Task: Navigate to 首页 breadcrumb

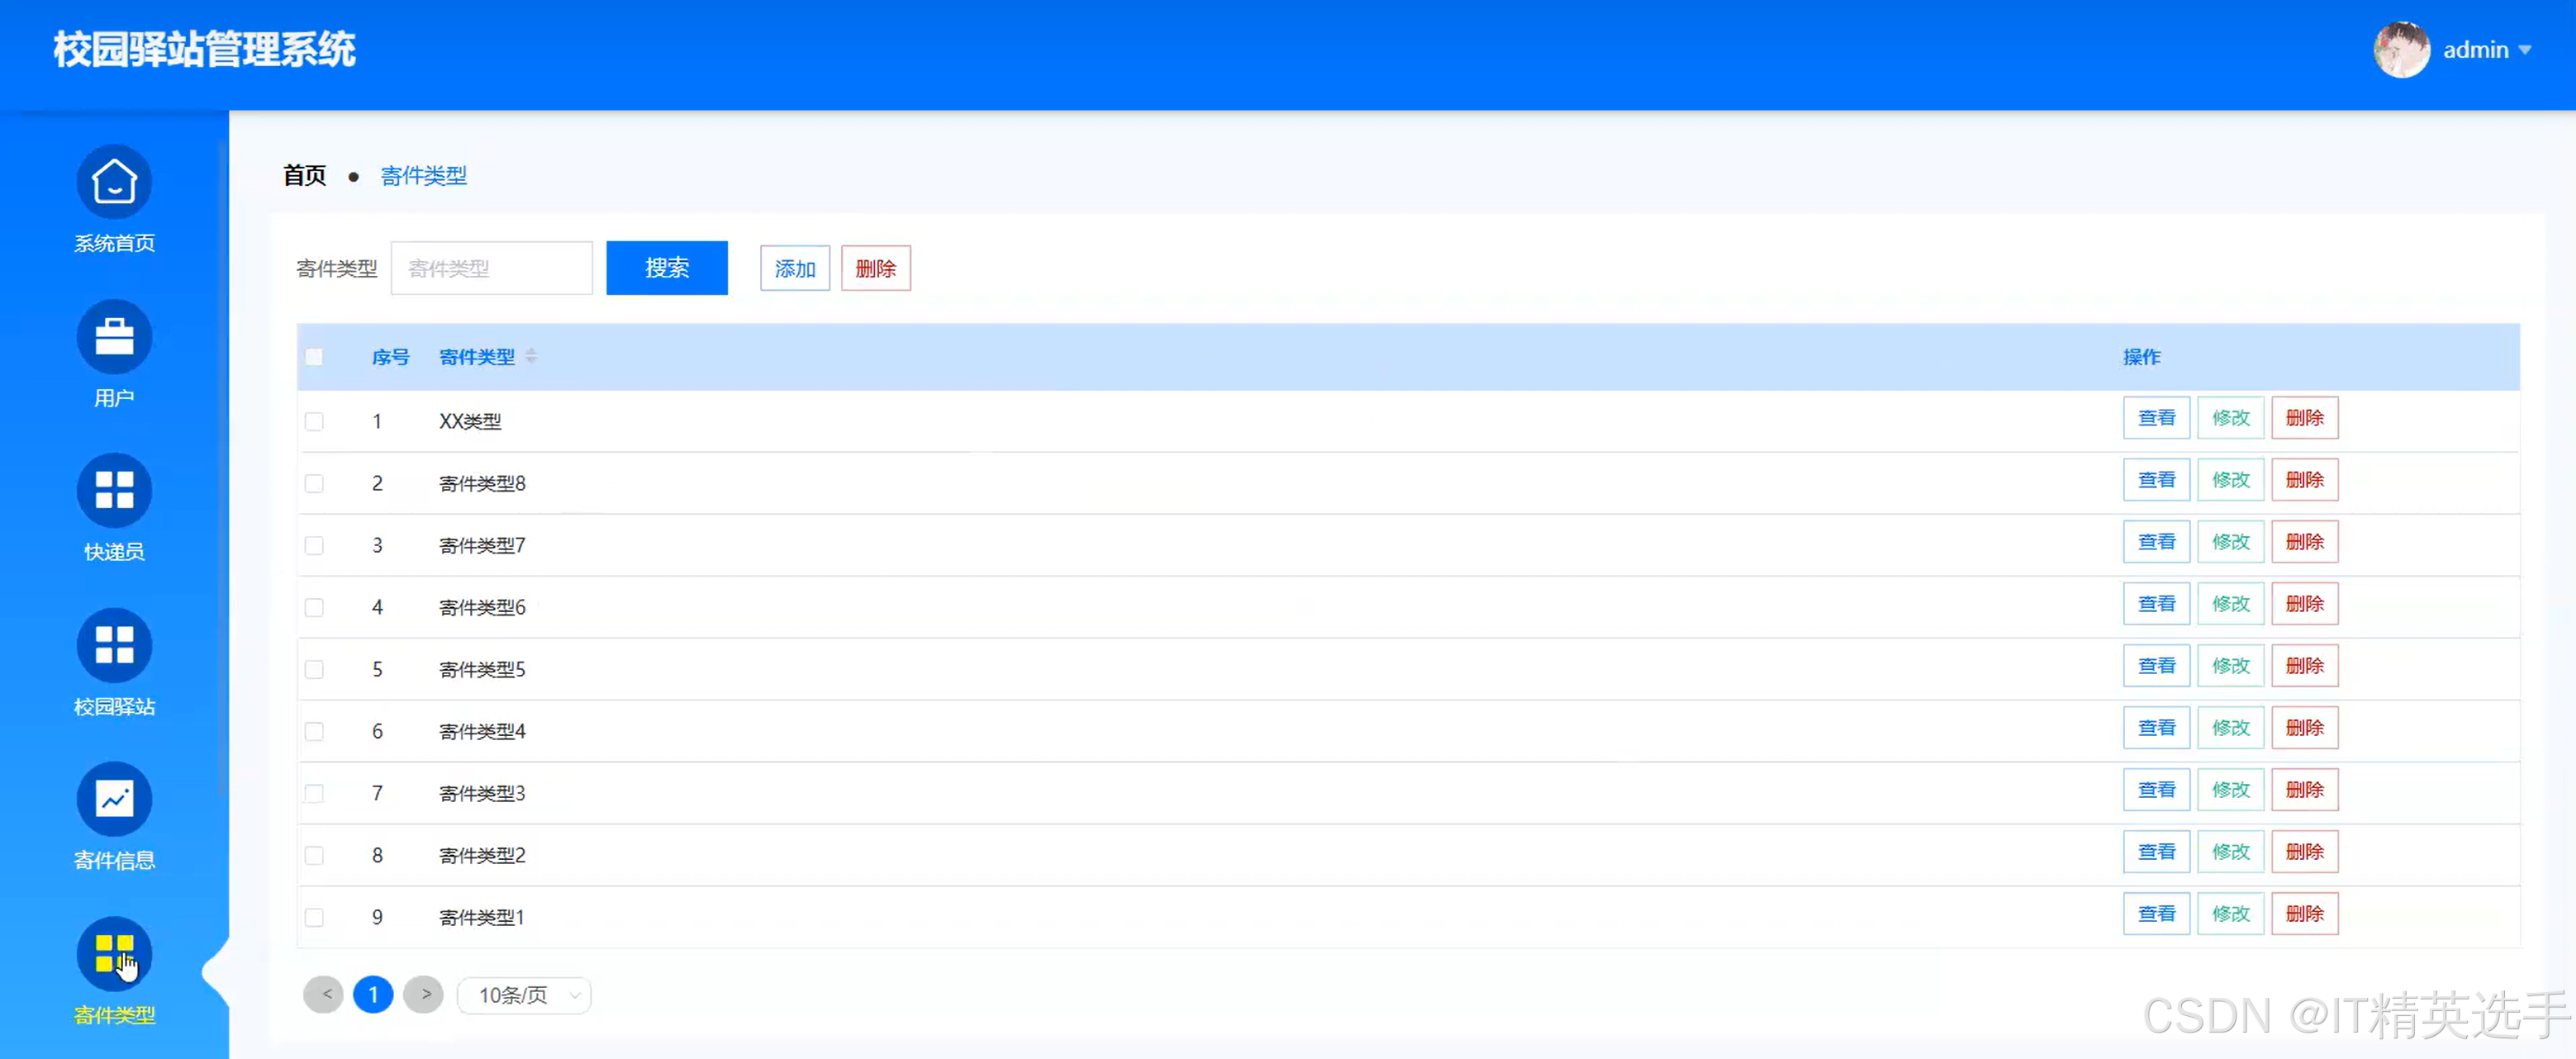Action: (305, 176)
